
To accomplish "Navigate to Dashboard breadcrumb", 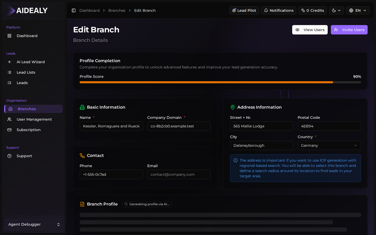I will click(x=89, y=10).
